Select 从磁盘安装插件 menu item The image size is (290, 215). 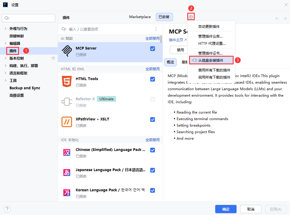coord(211,60)
